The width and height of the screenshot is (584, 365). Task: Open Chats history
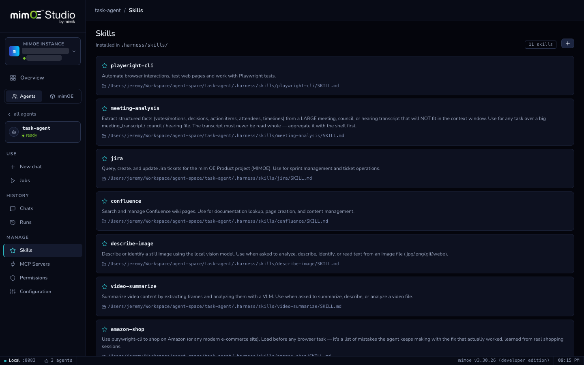(43, 208)
